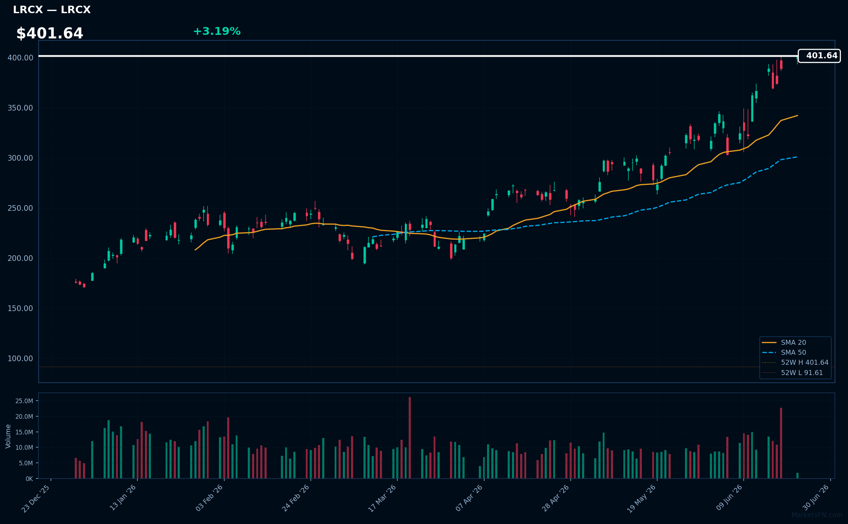Click the 09 Jun '26 date label
Image resolution: width=848 pixels, height=524 pixels.
729,498
